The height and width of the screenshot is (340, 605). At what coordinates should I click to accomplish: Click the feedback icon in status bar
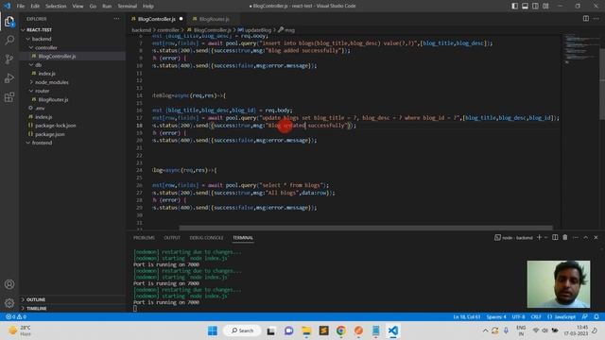(585, 316)
